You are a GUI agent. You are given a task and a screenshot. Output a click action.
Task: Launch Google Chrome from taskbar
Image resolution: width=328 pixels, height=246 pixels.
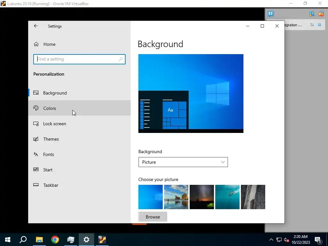(55, 240)
